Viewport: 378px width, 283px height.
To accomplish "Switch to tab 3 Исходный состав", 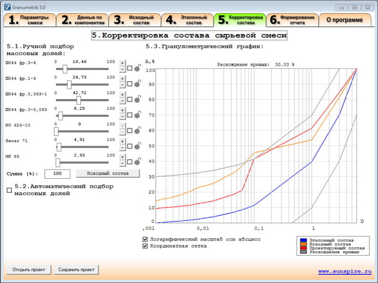I will pos(135,20).
